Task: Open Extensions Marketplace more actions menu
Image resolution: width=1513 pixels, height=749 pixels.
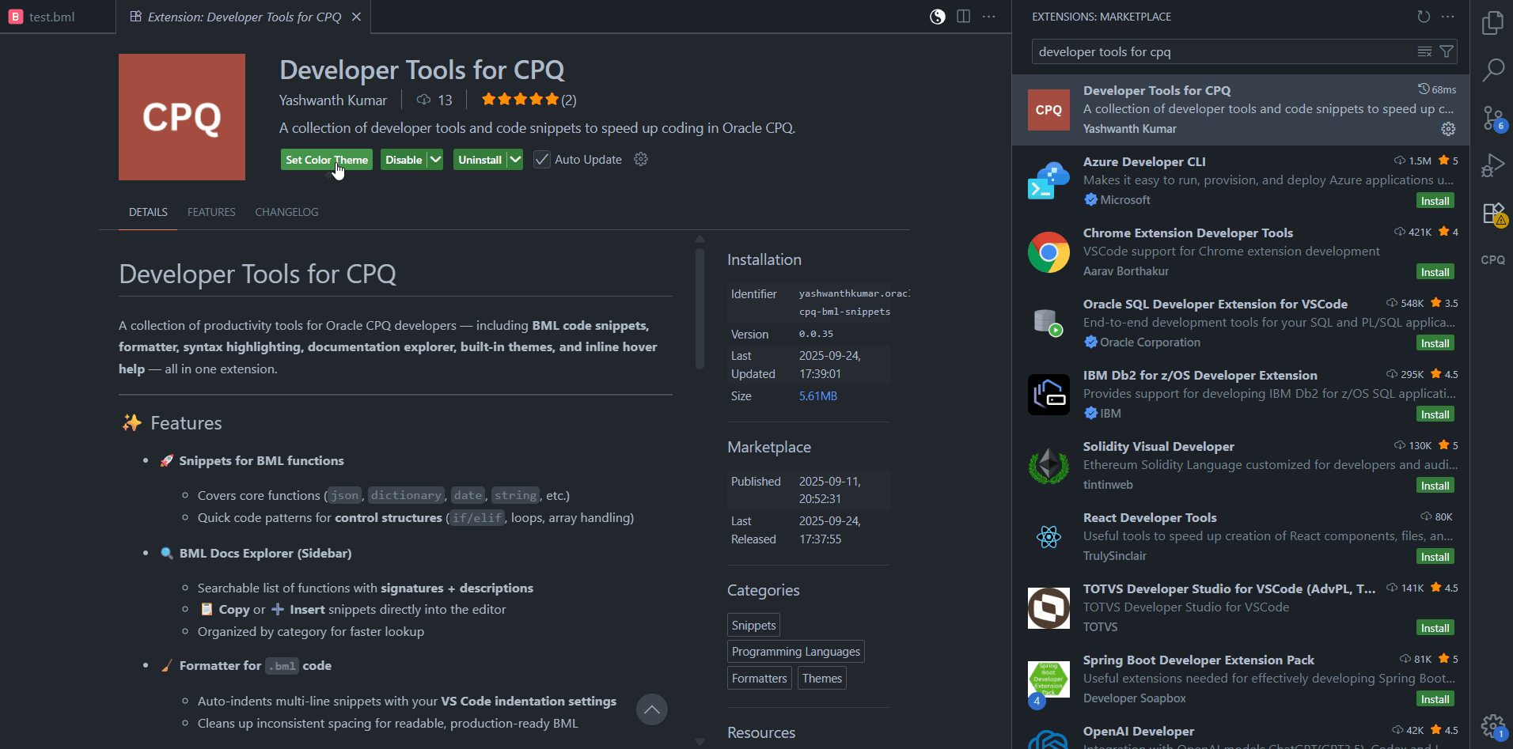Action: [1448, 17]
